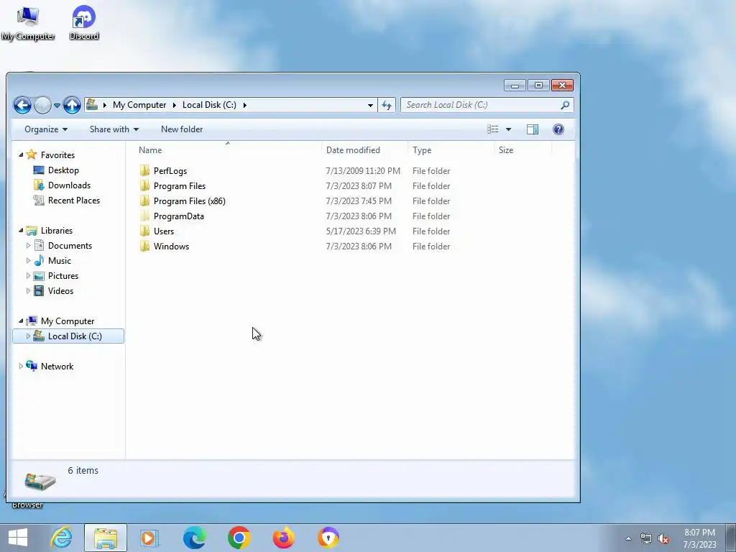Open the address bar history dropdown

click(x=370, y=105)
